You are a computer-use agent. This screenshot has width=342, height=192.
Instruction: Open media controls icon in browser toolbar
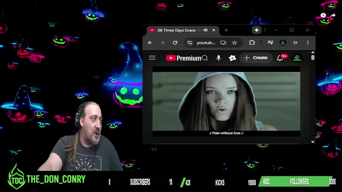click(270, 43)
